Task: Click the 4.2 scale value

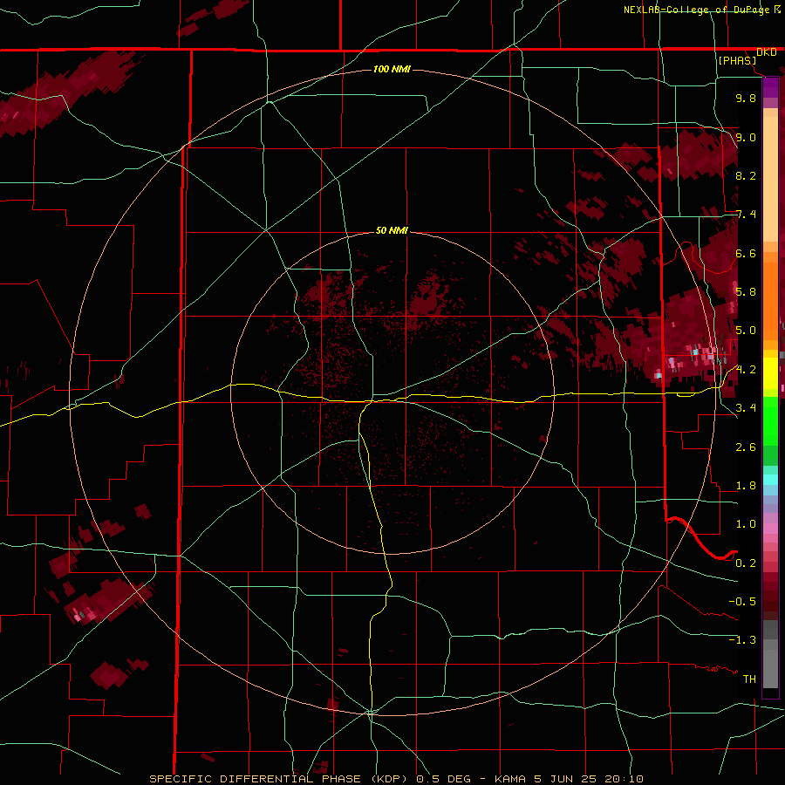Action: coord(746,370)
